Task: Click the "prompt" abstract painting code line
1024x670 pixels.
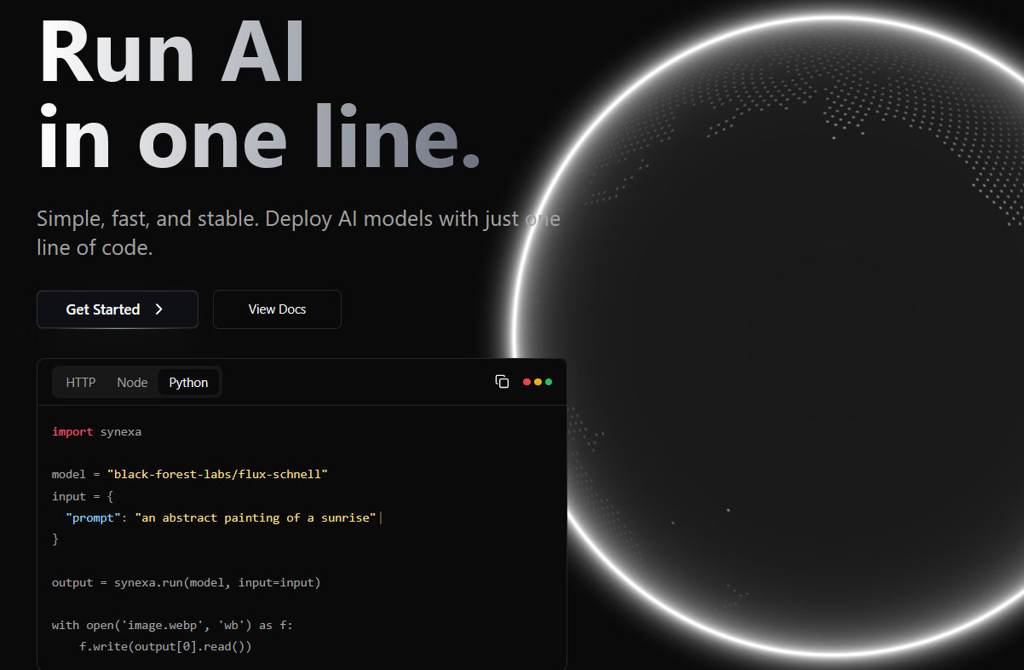Action: pos(221,517)
